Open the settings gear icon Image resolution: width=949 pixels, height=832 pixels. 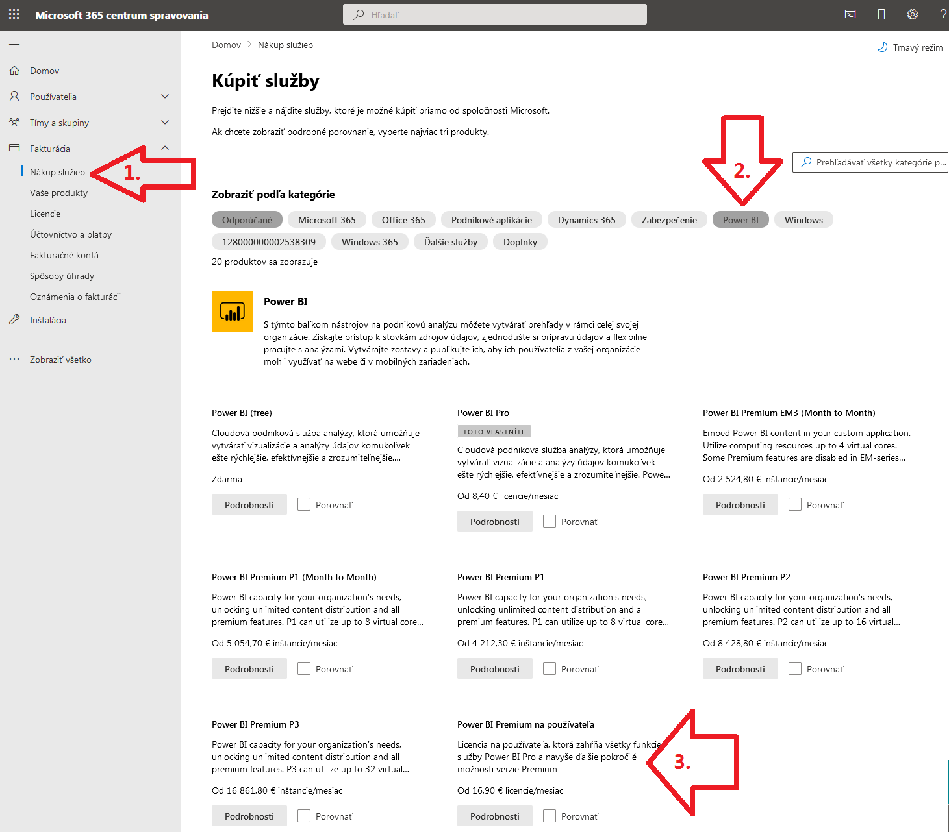click(913, 14)
